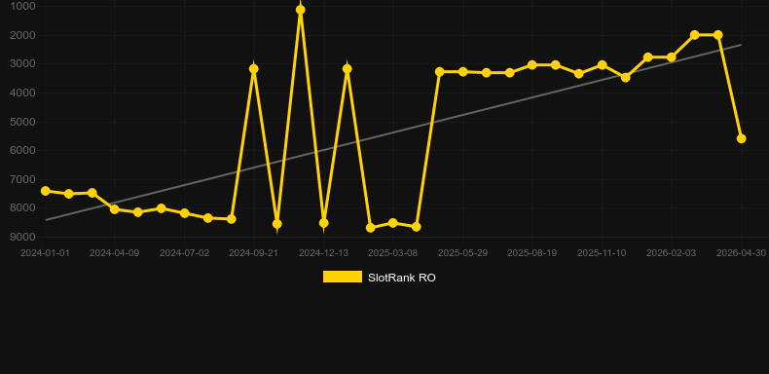Click the 6000 y-axis rank label
This screenshot has width=769, height=374.
pos(23,150)
